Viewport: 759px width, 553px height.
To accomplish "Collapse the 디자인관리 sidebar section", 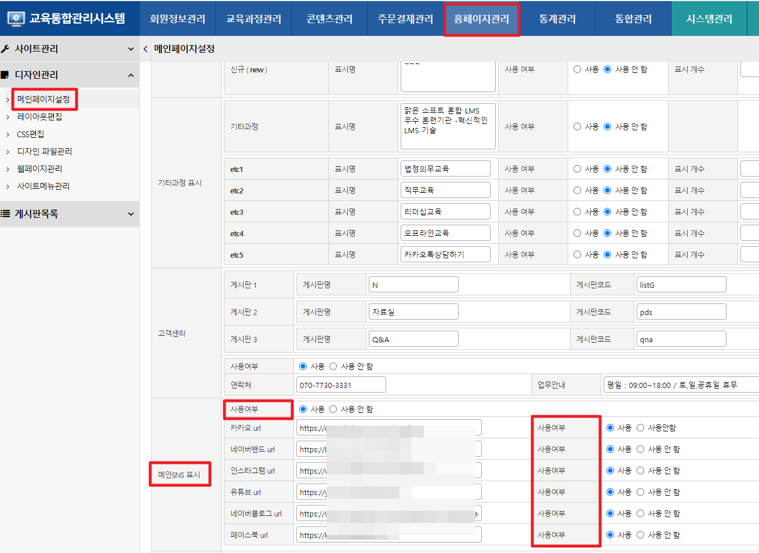I will coord(130,75).
